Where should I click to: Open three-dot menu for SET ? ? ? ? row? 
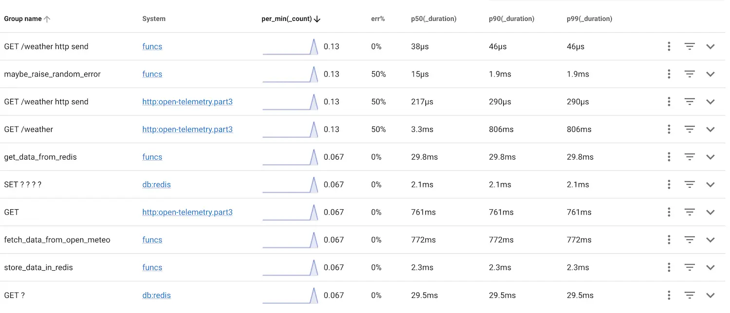click(x=669, y=184)
